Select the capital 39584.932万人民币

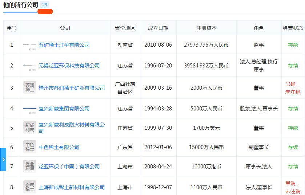pos(206,66)
